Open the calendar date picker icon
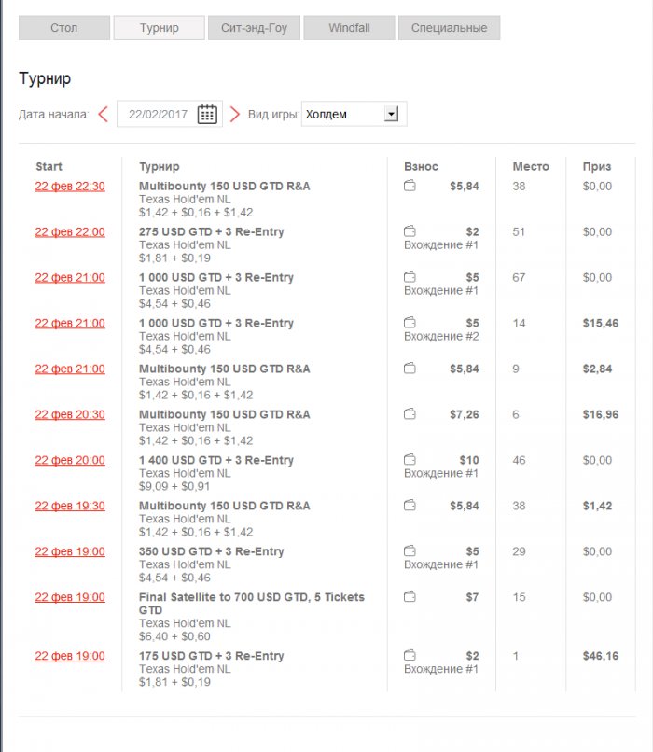Viewport: 653px width, 752px height. pyautogui.click(x=207, y=114)
